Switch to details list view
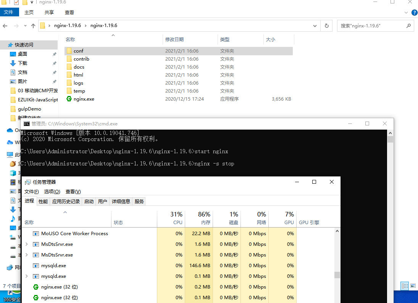Image resolution: width=418 pixels, height=303 pixels. tap(405, 286)
